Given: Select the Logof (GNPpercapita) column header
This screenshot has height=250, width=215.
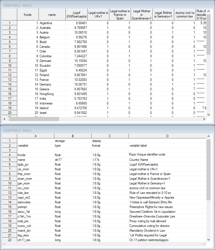Looking at the screenshot, I should coord(77,15).
